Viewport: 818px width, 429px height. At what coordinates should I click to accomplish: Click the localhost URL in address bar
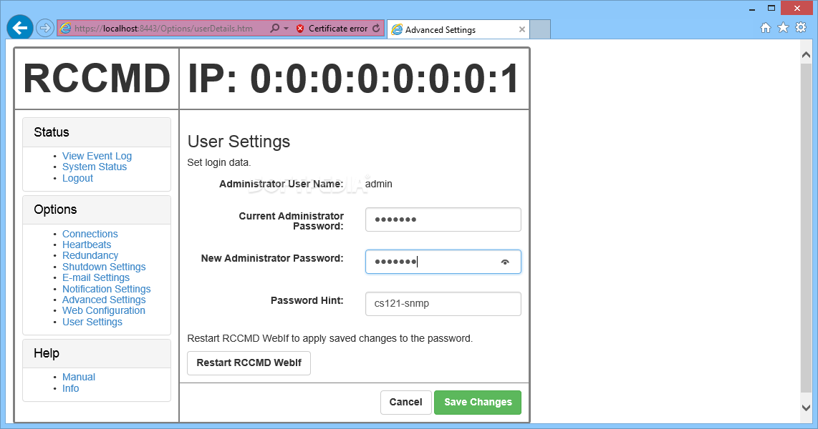point(163,29)
